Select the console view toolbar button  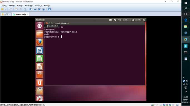pyautogui.click(x=49, y=9)
